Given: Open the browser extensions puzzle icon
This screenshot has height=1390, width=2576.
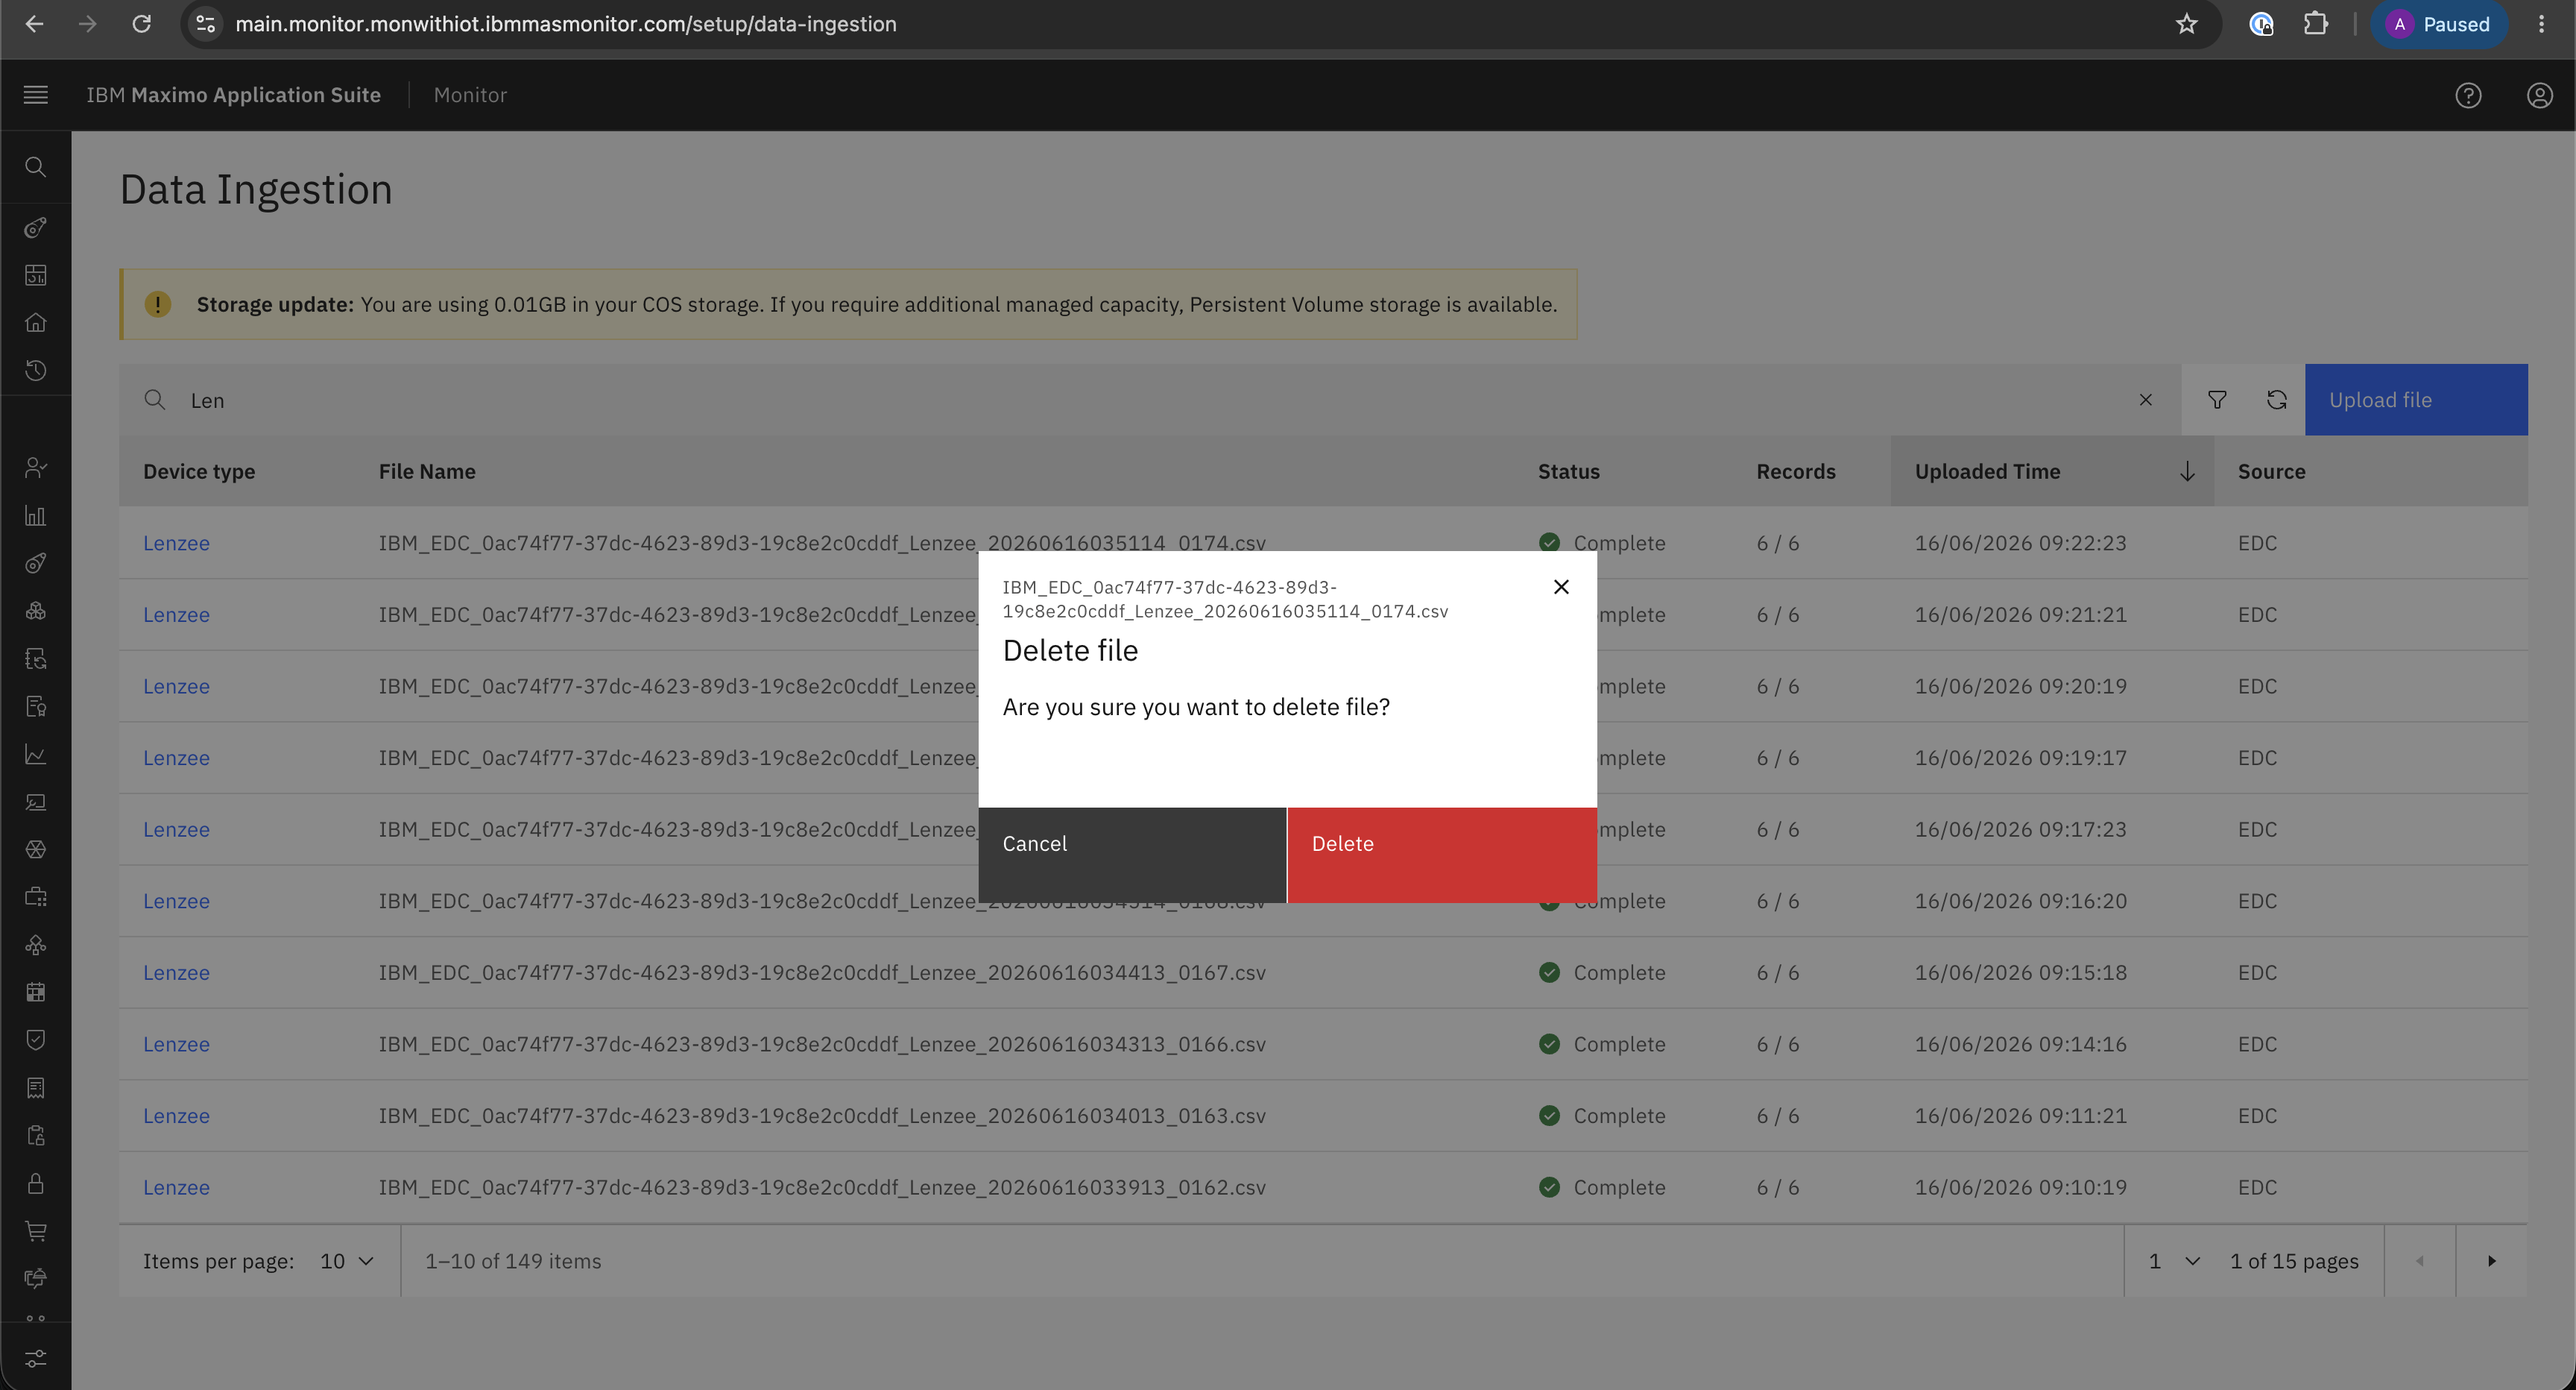Looking at the screenshot, I should click(x=2315, y=24).
